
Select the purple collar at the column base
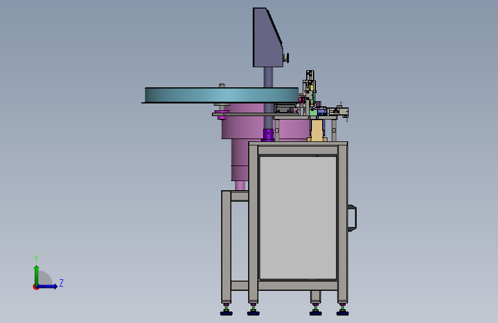[268, 135]
